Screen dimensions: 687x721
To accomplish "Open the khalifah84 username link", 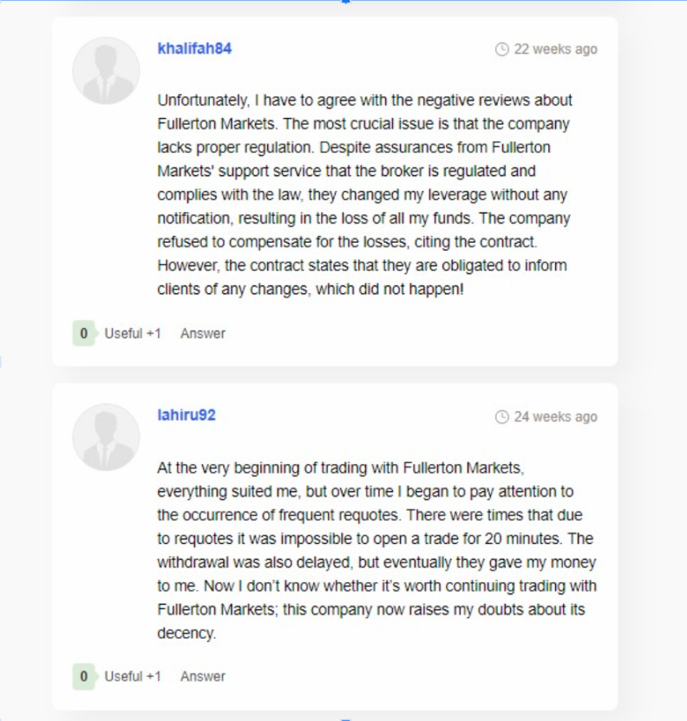I will tap(194, 49).
